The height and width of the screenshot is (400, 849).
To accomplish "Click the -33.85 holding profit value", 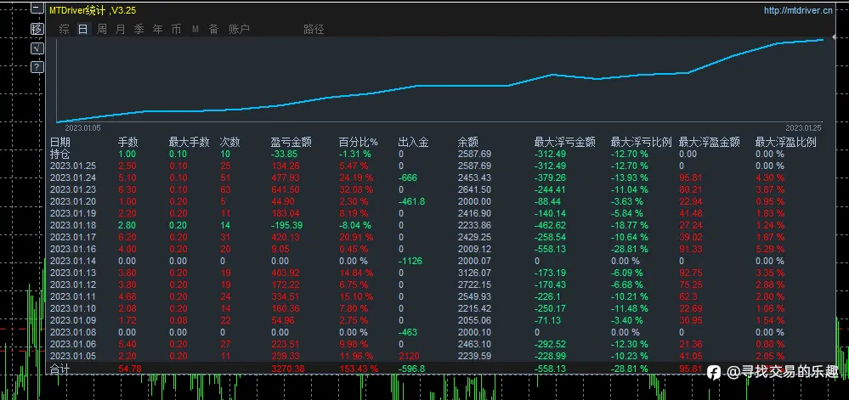I will pyautogui.click(x=285, y=155).
